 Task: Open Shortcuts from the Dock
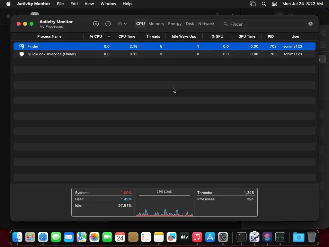coord(267,237)
